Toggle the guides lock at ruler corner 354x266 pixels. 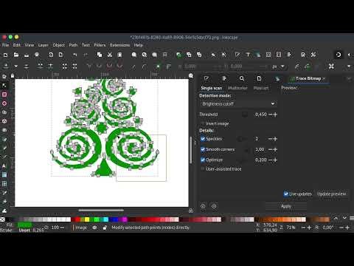click(13, 76)
